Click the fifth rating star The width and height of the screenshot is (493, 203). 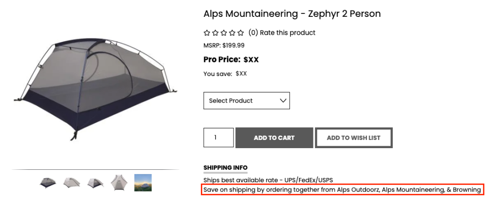[x=241, y=33]
